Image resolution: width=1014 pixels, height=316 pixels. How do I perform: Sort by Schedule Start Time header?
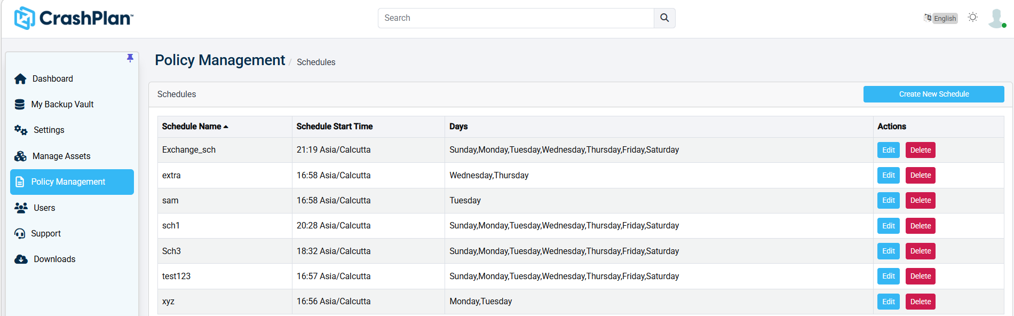click(368, 127)
